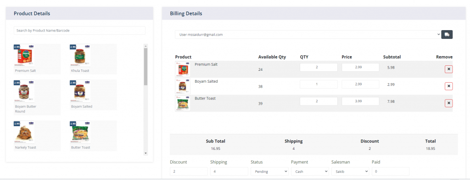Click the product list scroll down arrow
Image resolution: width=470 pixels, height=180 pixels.
pyautogui.click(x=145, y=153)
